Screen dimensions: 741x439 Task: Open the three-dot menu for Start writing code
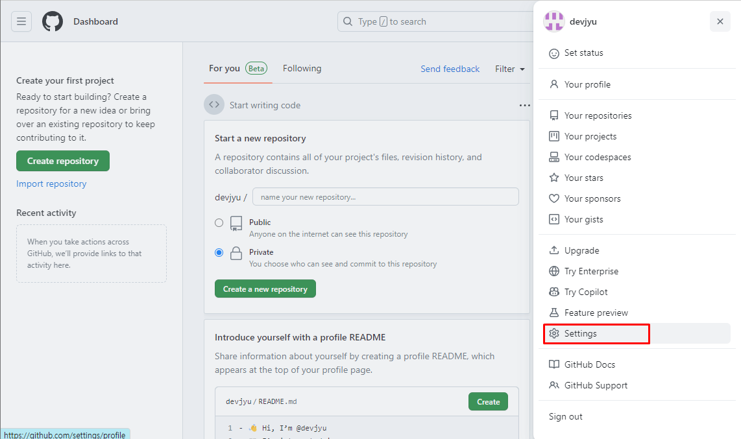click(x=524, y=105)
